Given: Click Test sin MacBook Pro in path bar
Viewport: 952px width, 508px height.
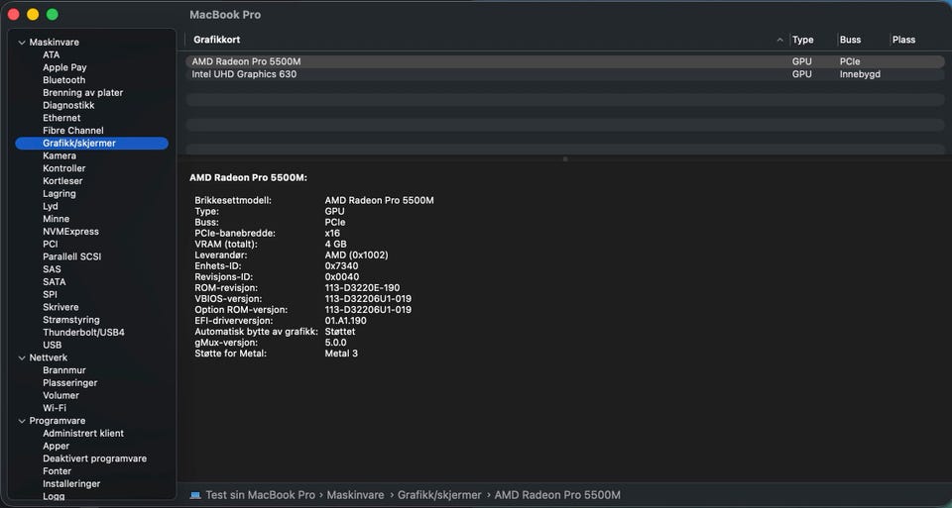Looking at the screenshot, I should 261,495.
